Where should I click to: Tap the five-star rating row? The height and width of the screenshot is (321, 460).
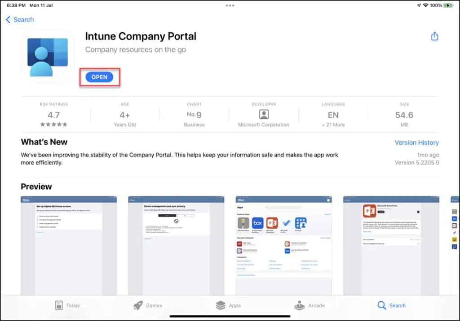[x=54, y=125]
